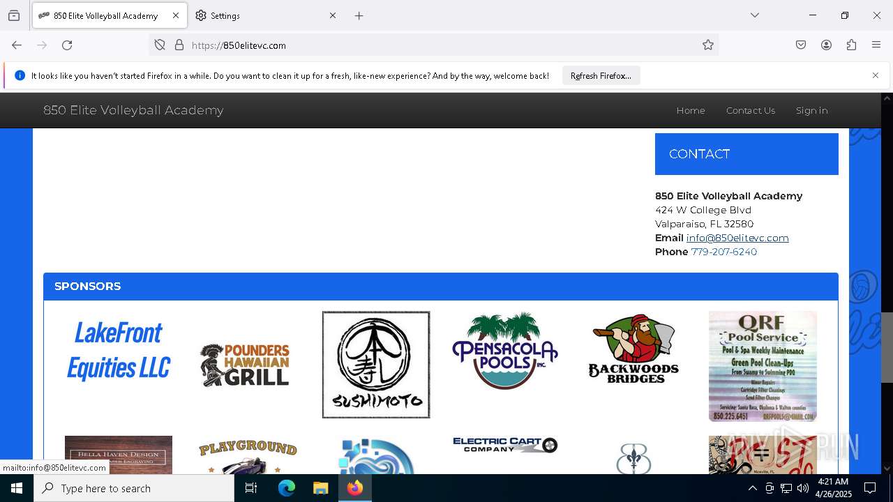Image resolution: width=893 pixels, height=502 pixels.
Task: Click the info@850elitevc.com email link
Action: point(737,238)
